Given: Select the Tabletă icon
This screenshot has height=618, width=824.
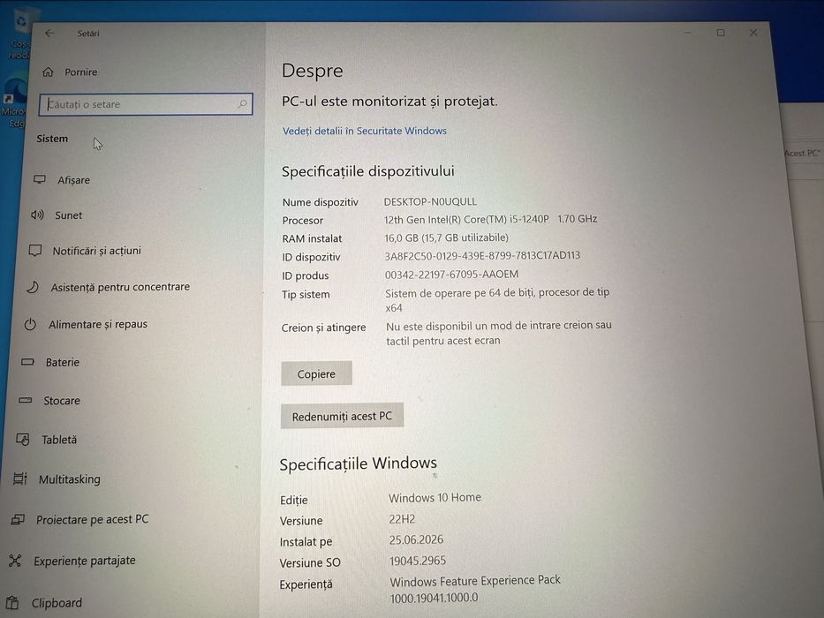Looking at the screenshot, I should (x=23, y=440).
